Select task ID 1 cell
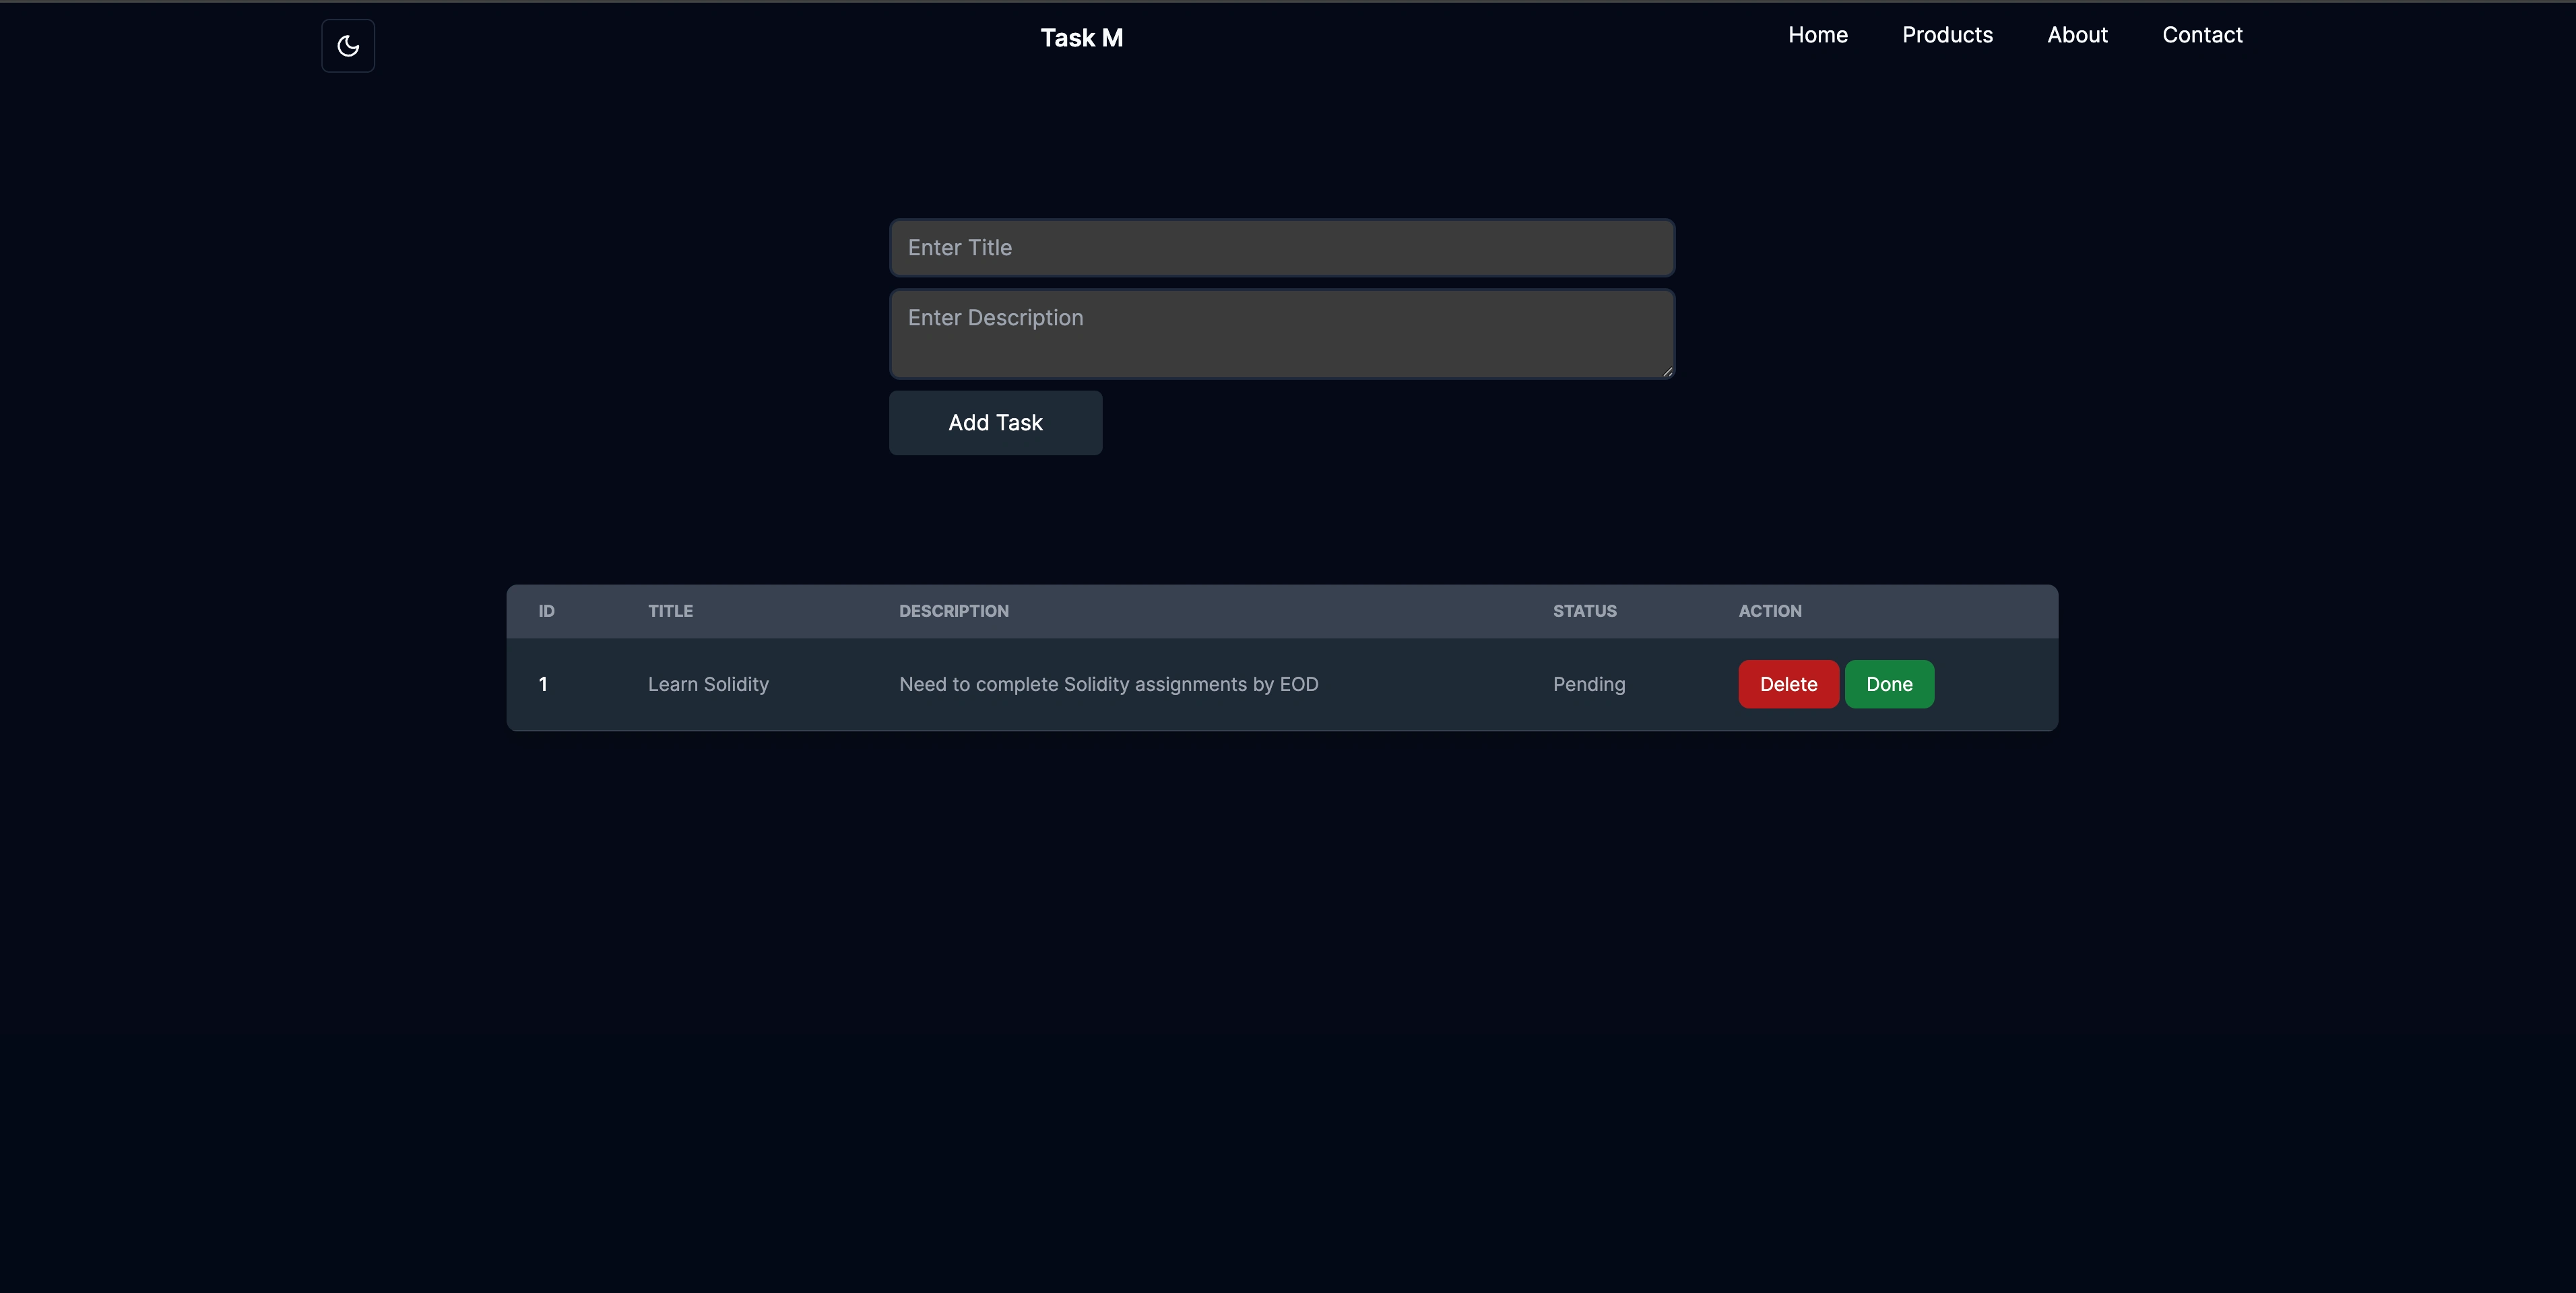This screenshot has width=2576, height=1293. [543, 684]
